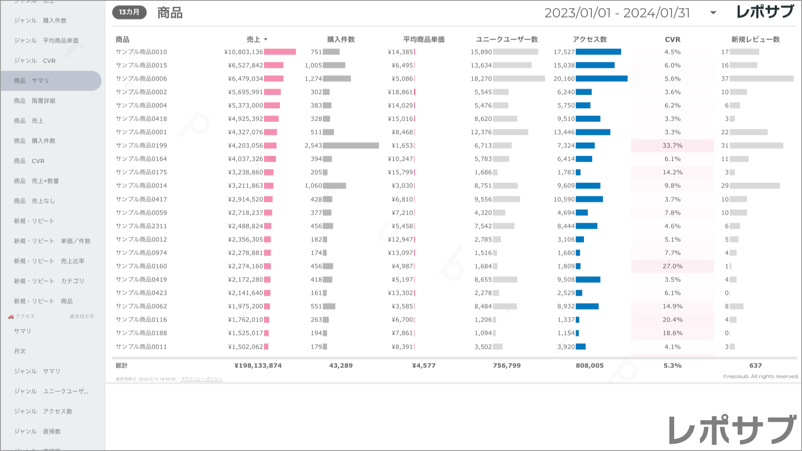This screenshot has width=802, height=451.
Task: Click unique users value 18,270
Action: pos(481,79)
